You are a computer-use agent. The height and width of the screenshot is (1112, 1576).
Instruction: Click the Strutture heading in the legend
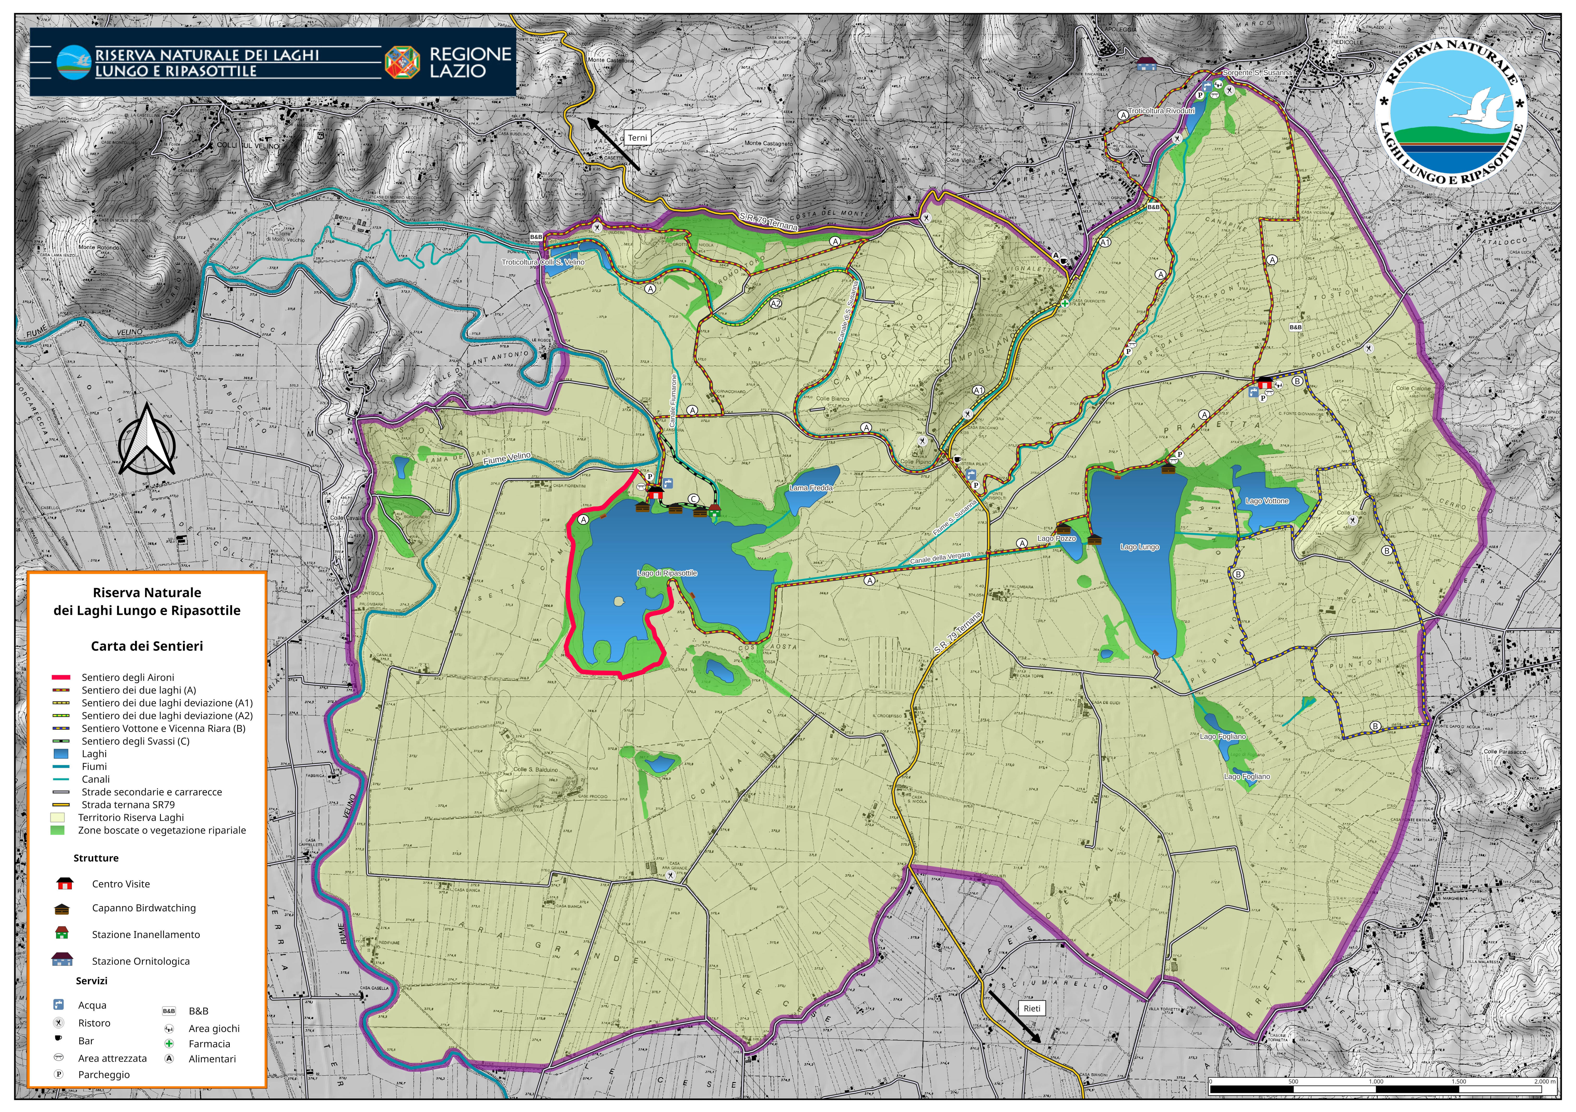tap(96, 858)
